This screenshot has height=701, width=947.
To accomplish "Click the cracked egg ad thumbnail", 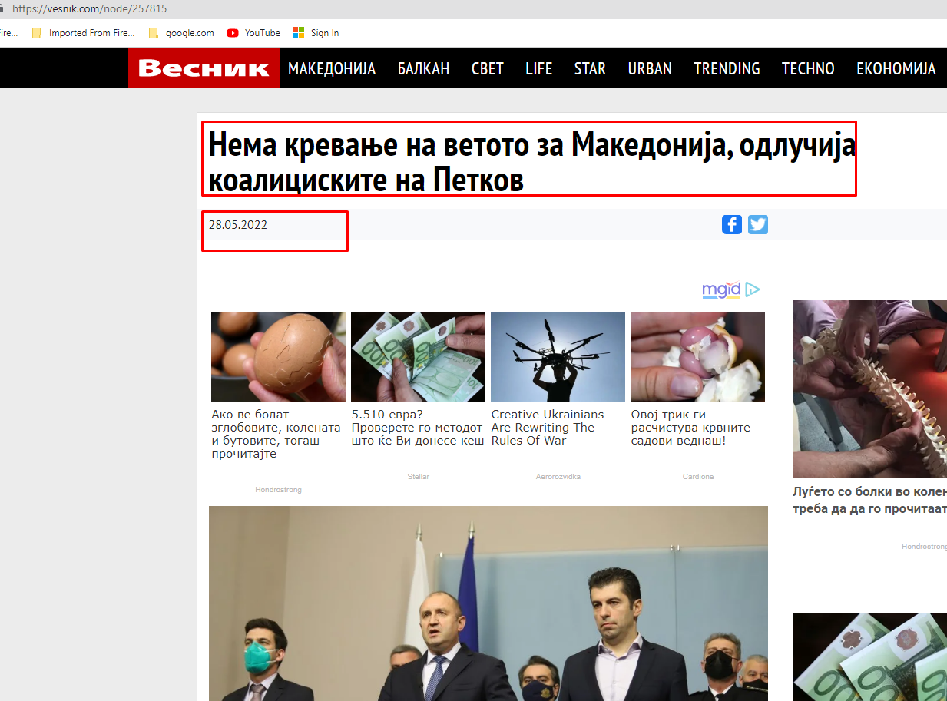I will pos(278,357).
